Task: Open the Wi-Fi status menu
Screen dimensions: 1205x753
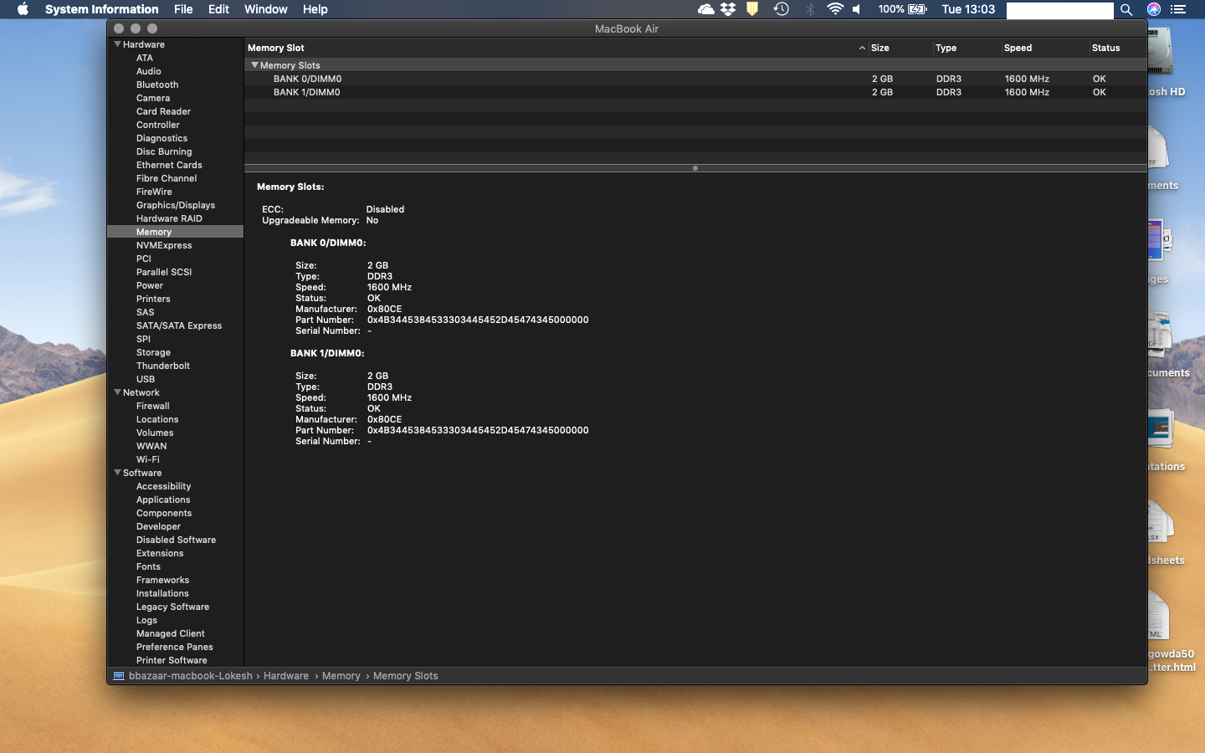Action: point(834,9)
